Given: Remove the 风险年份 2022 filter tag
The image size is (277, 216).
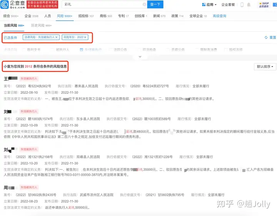Looking at the screenshot, I should tap(85, 37).
